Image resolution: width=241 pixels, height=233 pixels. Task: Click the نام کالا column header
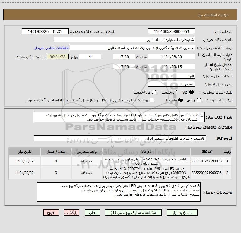[x=146, y=152]
